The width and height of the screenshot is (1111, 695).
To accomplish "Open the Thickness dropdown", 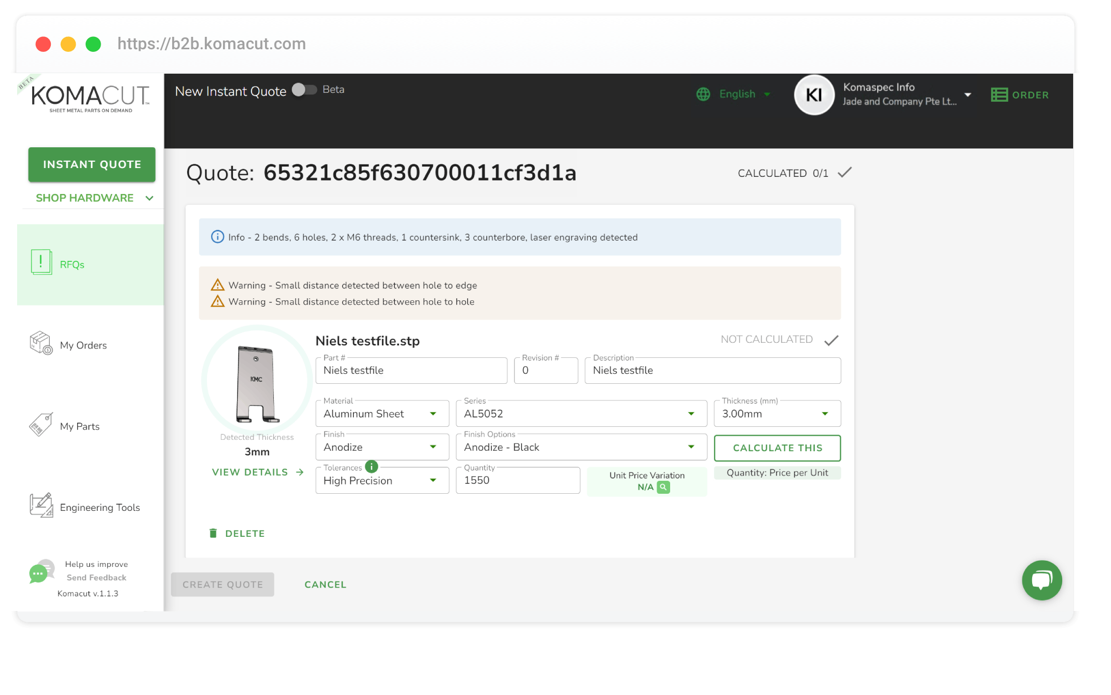I will pyautogui.click(x=777, y=414).
